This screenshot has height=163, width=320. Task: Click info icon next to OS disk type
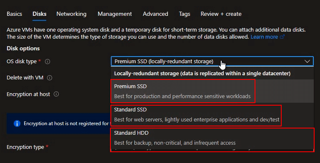47,62
